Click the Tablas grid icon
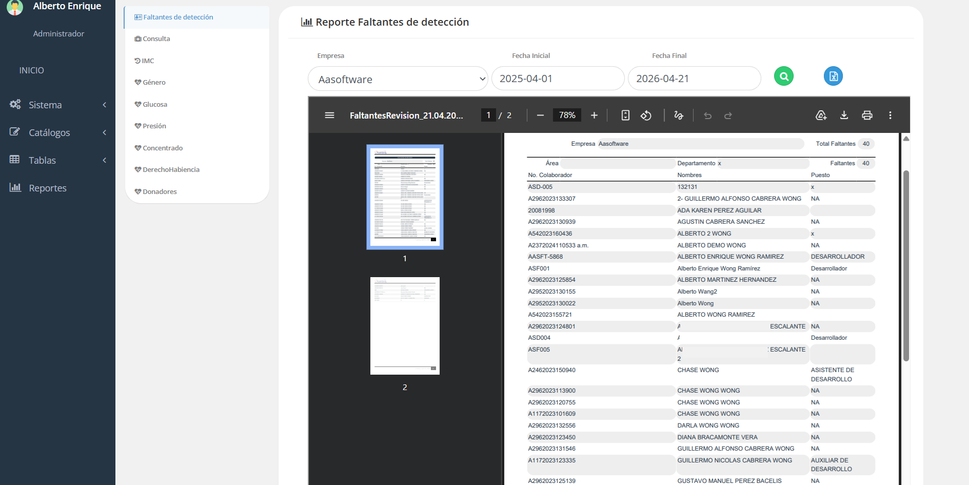This screenshot has height=485, width=969. pyautogui.click(x=15, y=160)
